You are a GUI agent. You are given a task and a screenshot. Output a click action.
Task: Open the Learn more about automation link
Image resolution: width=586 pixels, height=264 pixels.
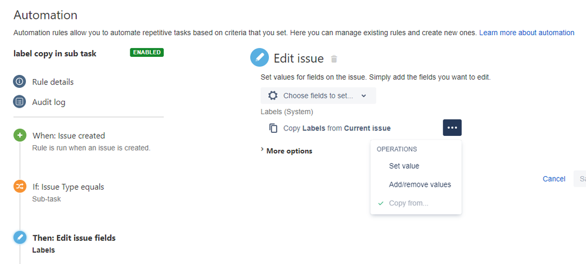pos(527,33)
